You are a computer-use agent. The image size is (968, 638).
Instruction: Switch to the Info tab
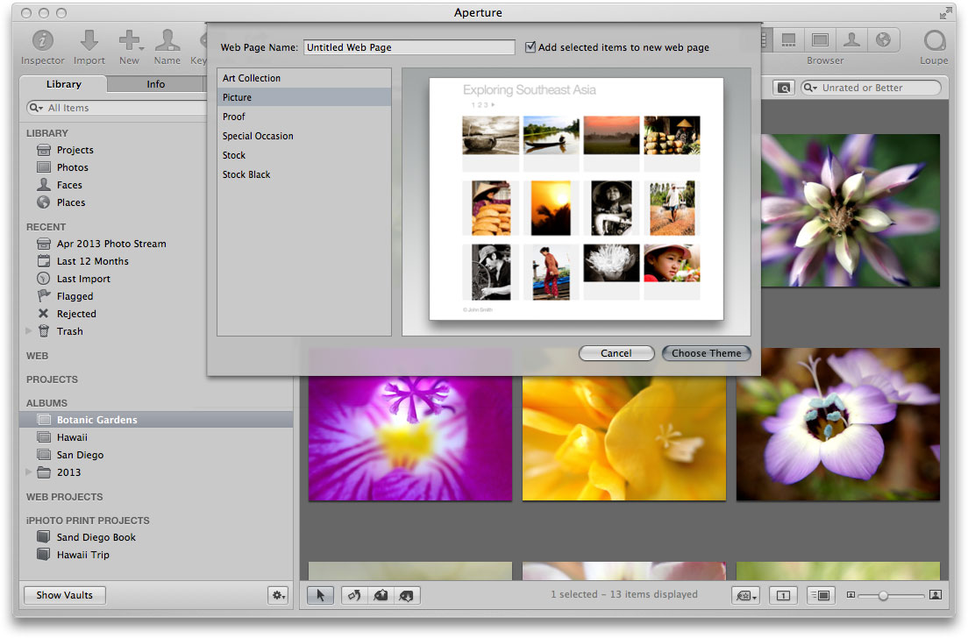156,84
